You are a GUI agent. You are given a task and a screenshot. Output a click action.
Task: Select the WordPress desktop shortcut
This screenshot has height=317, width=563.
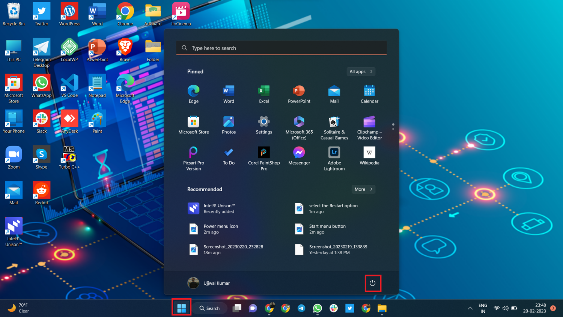pos(69,14)
